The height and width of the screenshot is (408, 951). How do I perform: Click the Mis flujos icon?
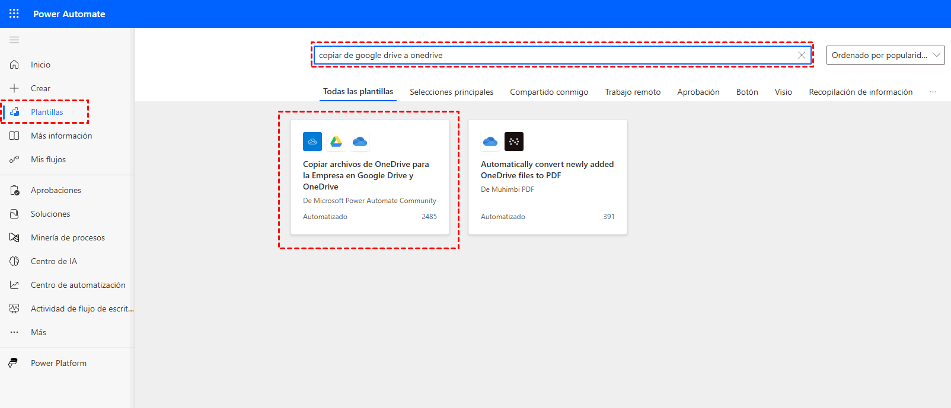pyautogui.click(x=14, y=159)
